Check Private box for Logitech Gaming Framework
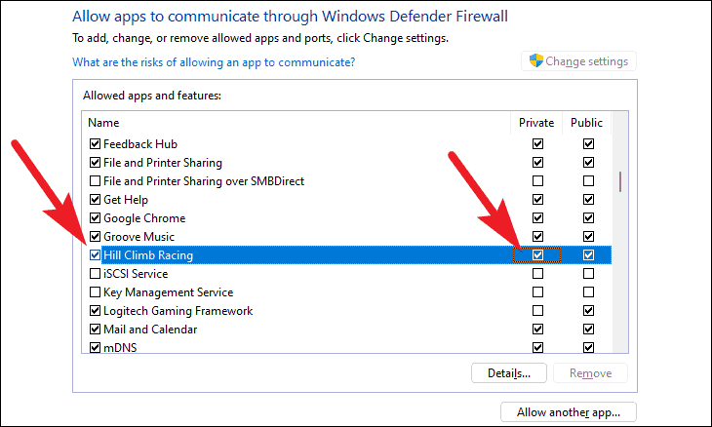The image size is (712, 427). (537, 311)
